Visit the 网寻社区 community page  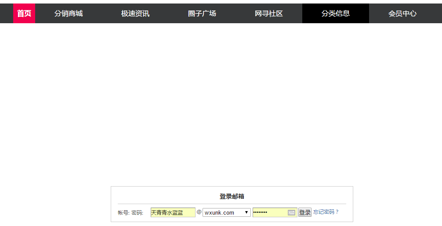269,14
